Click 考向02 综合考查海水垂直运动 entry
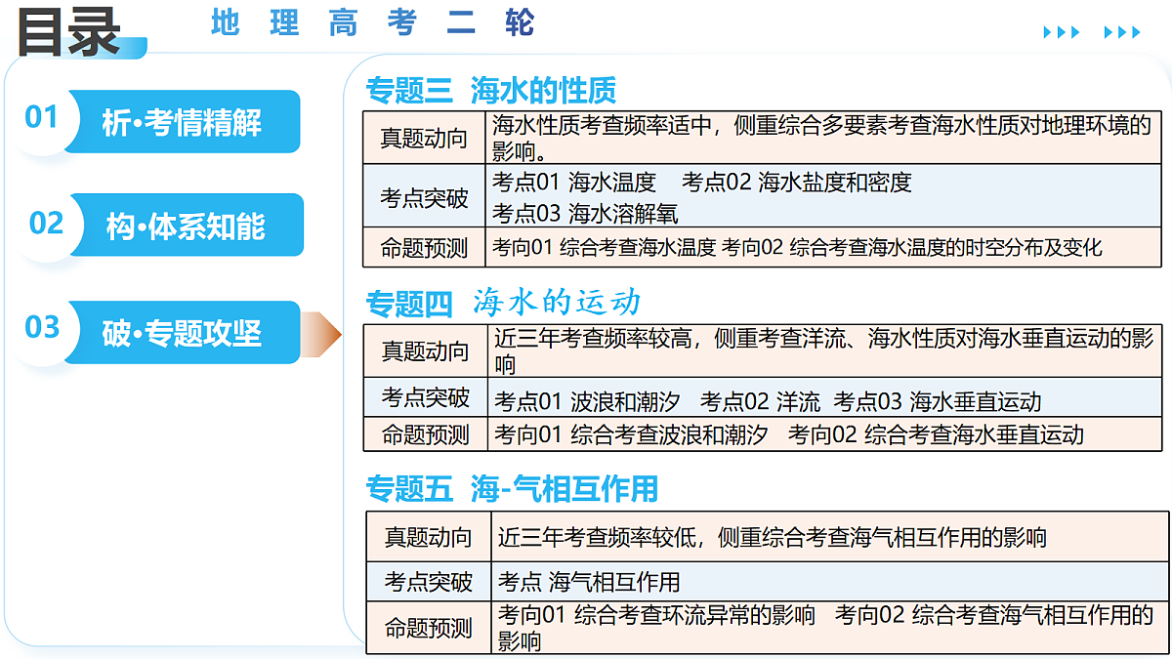The image size is (1172, 659). (937, 434)
